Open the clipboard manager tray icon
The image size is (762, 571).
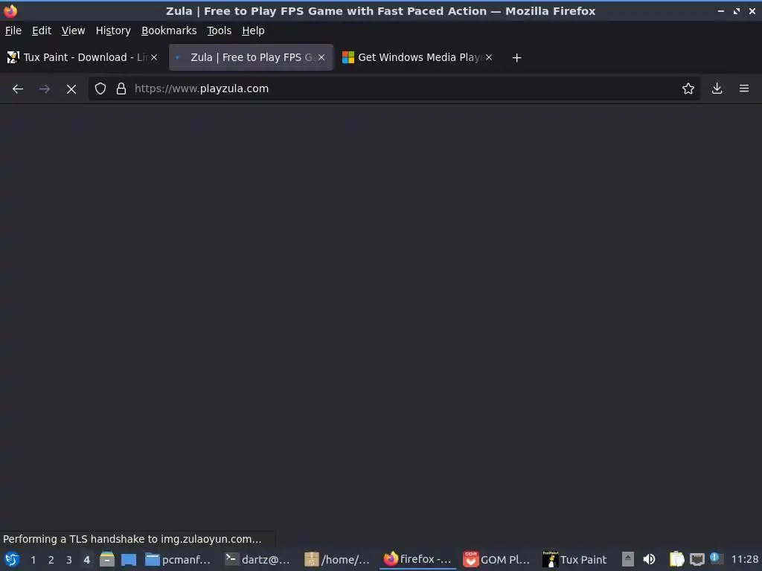[x=676, y=559]
